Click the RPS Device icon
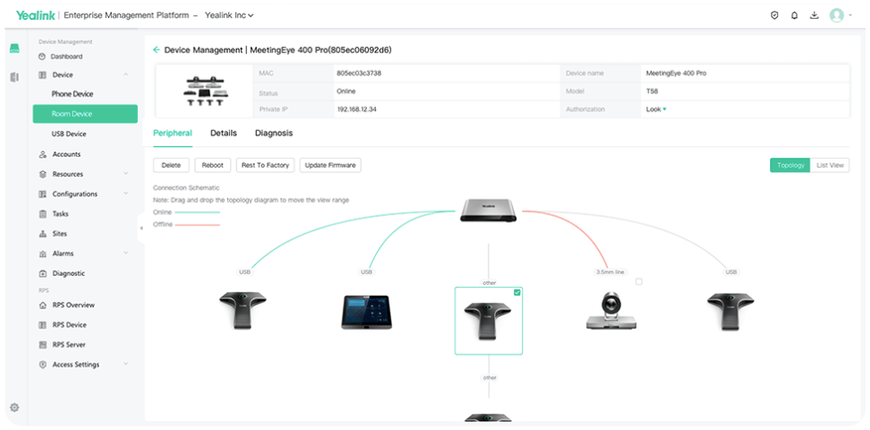 point(42,325)
